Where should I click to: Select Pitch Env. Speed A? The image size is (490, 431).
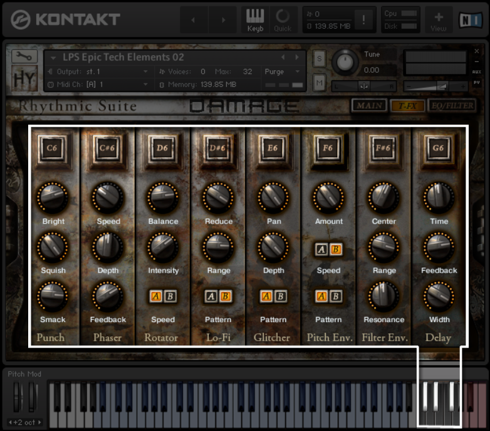[x=321, y=249]
